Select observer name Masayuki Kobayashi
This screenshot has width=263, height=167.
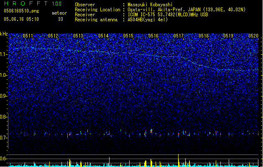click(x=150, y=5)
